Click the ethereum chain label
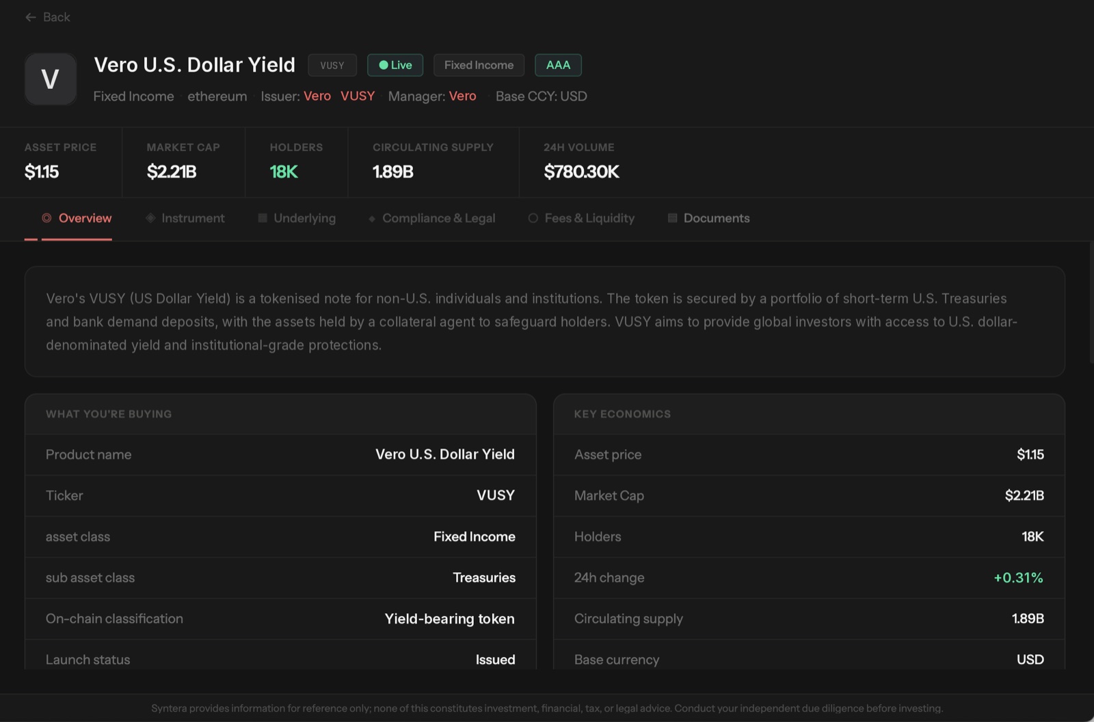Viewport: 1094px width, 722px height. pos(217,96)
